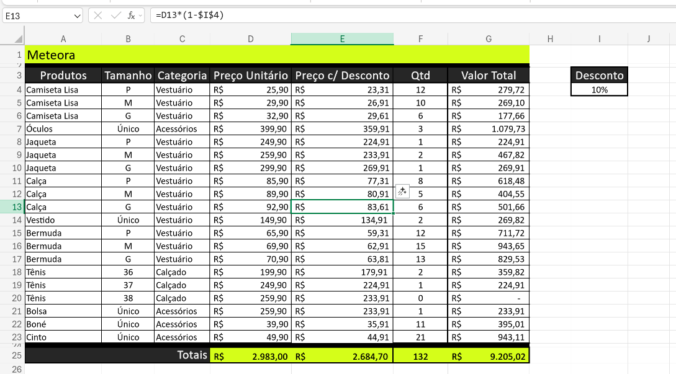Image resolution: width=676 pixels, height=374 pixels.
Task: Select the Boné product cell
Action: 63,324
